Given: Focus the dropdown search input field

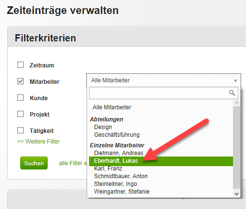Looking at the screenshot, I should [159, 93].
